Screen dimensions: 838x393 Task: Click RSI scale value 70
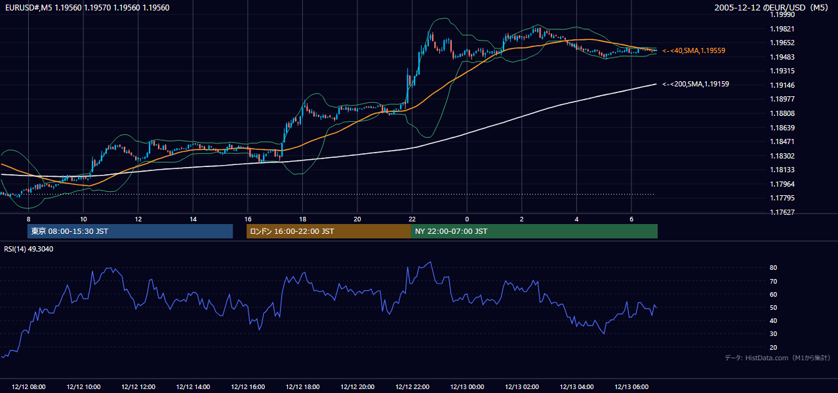coord(774,281)
